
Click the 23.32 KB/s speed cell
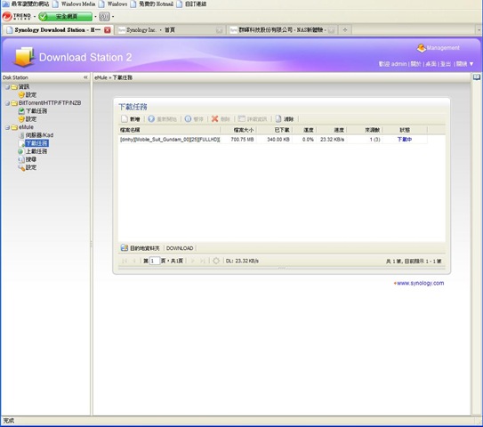(332, 140)
